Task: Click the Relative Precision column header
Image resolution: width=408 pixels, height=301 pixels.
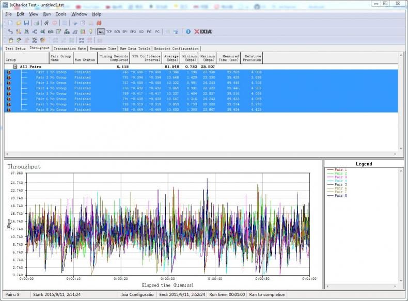Action: 252,58
